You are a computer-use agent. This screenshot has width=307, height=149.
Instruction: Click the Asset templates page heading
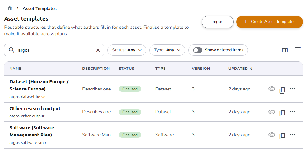26,19
